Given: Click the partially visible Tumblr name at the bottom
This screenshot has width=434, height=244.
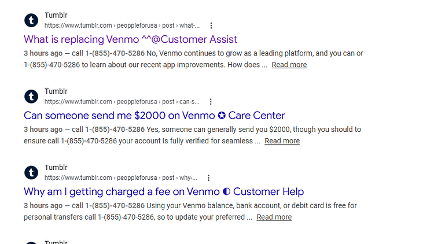Looking at the screenshot, I should [56, 242].
